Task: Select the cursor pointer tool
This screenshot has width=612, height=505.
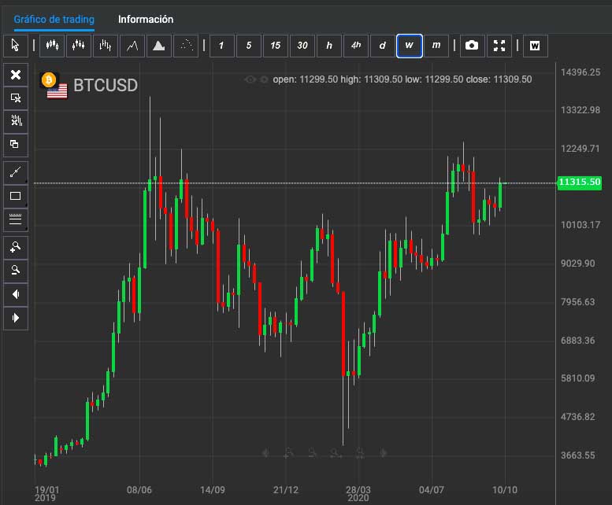Action: [16, 46]
